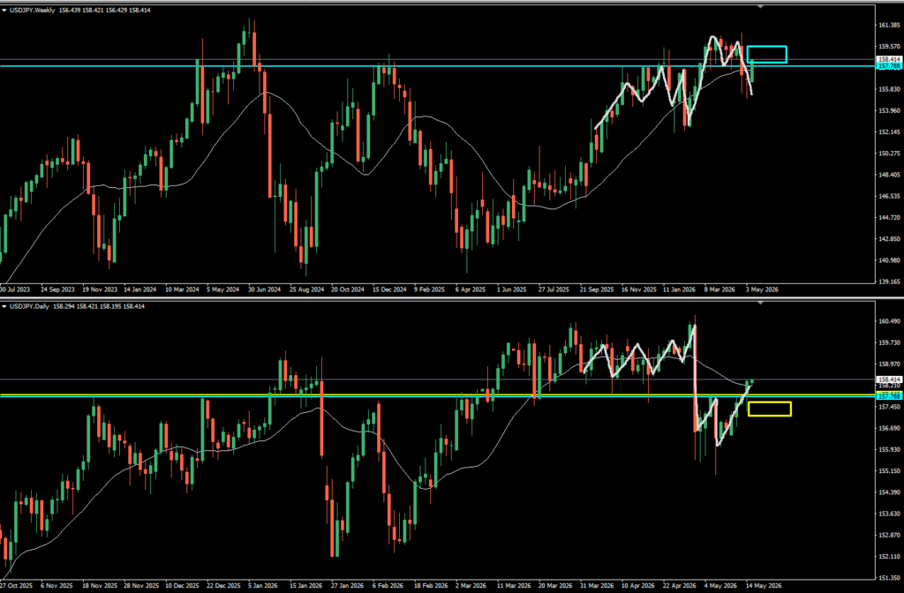Click the 21 Sep 2025 date on Weekly axis
Image resolution: width=904 pixels, height=593 pixels.
[x=597, y=289]
